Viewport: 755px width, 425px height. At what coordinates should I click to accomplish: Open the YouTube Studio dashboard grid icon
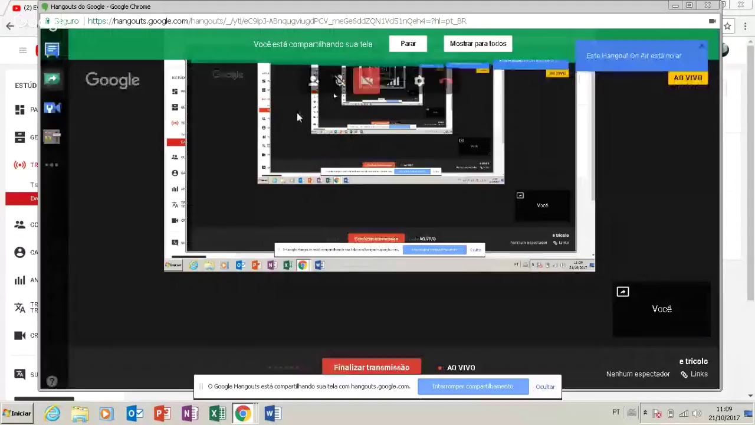point(19,110)
